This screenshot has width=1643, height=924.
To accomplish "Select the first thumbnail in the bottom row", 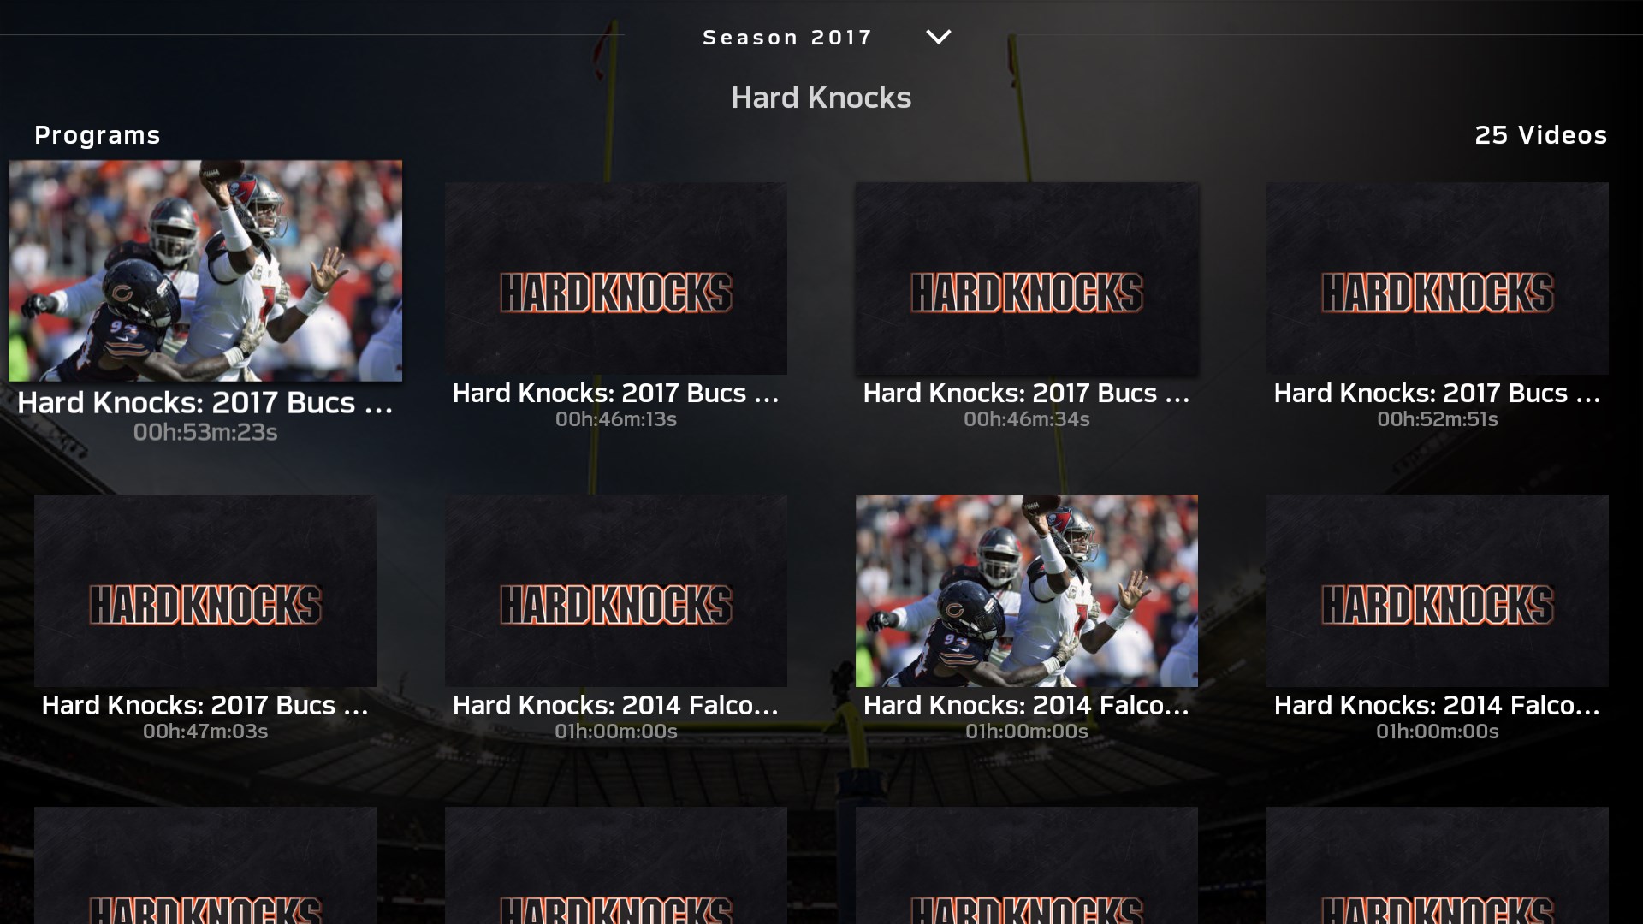I will coord(205,865).
